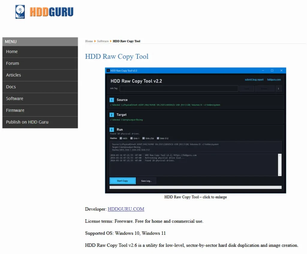The image size is (307, 254).
Task: Open the Forum menu item
Action: point(40,63)
